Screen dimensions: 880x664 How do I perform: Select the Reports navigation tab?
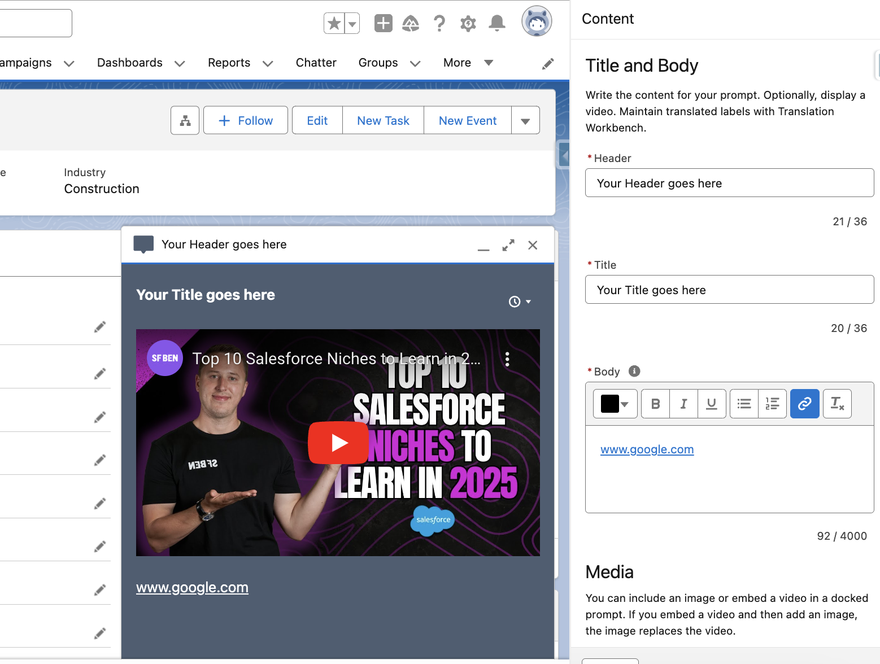[x=229, y=63]
